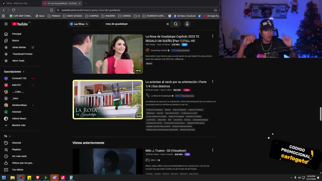The width and height of the screenshot is (322, 181).
Task: Clear the search box with the X icon
Action: point(168,24)
